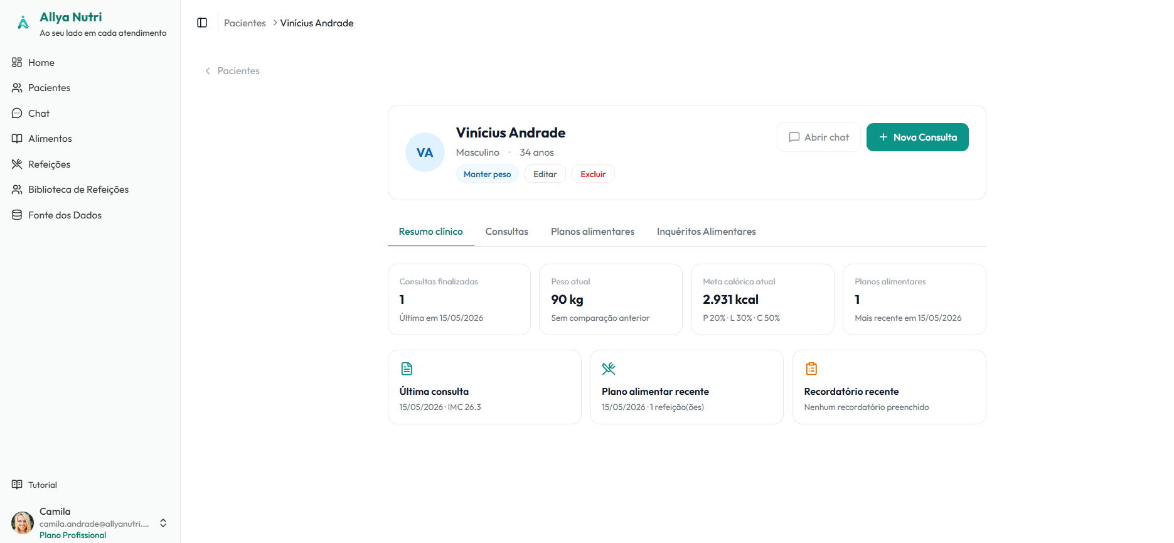This screenshot has height=543, width=1174.
Task: Click the Abrir chat button
Action: pyautogui.click(x=819, y=137)
